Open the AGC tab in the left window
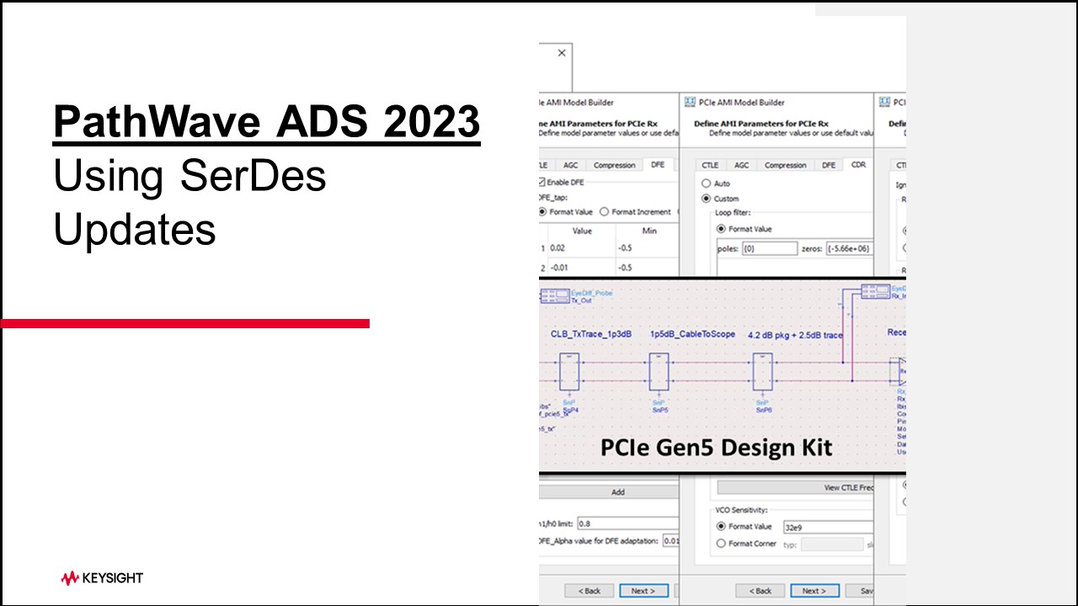Screen dimensions: 1078x606 (x=569, y=165)
